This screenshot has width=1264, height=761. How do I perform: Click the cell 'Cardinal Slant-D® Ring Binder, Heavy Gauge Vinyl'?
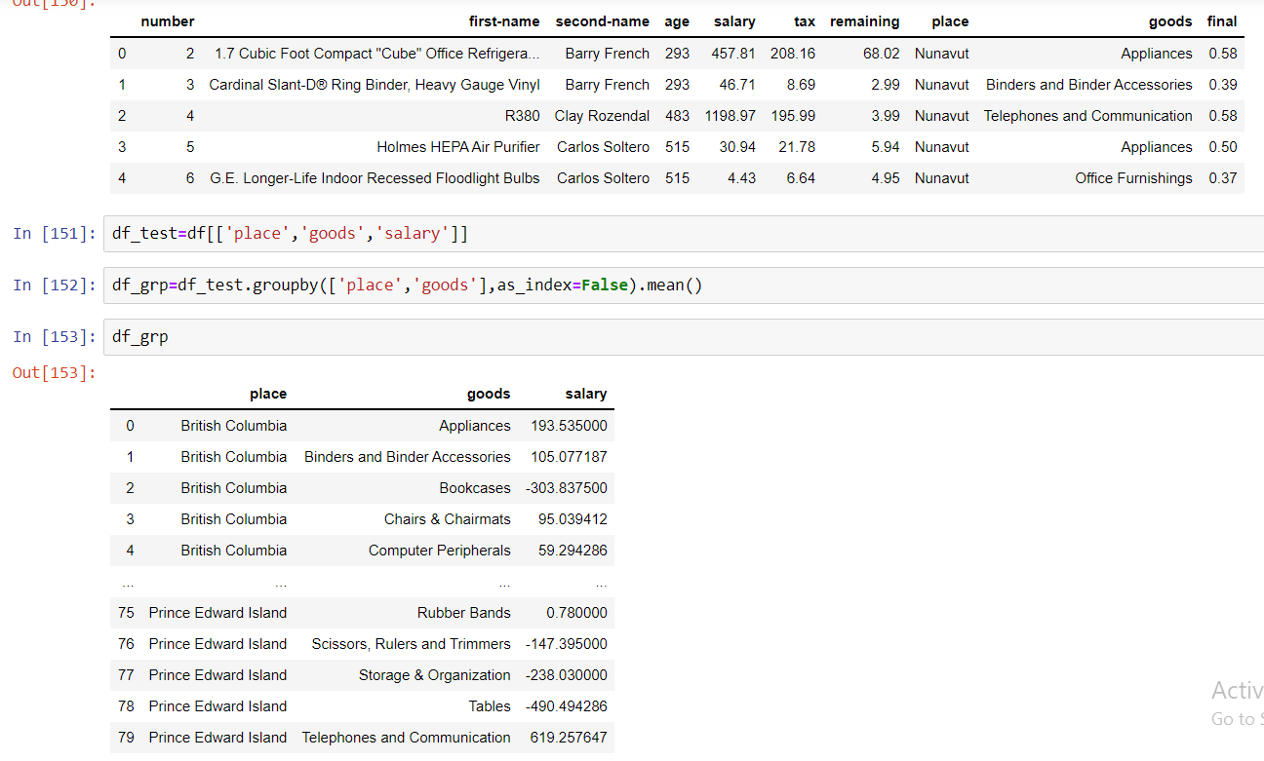[x=375, y=85]
